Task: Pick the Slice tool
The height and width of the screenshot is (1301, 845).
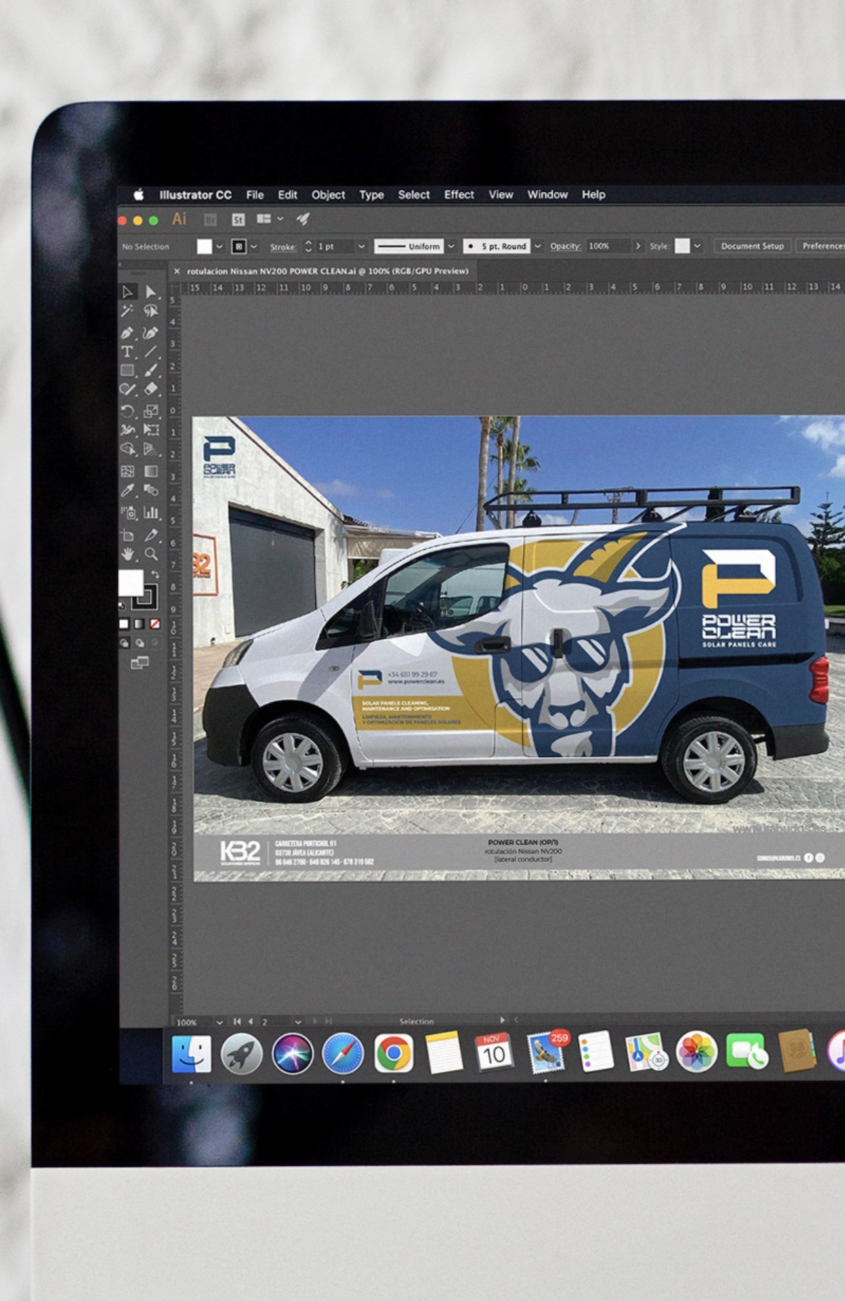Action: pyautogui.click(x=151, y=535)
